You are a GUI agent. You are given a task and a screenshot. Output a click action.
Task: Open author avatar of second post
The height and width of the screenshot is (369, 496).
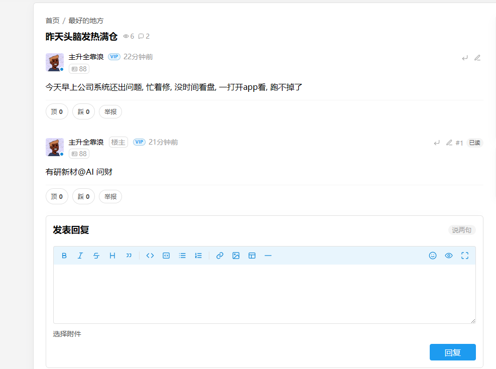tap(55, 147)
